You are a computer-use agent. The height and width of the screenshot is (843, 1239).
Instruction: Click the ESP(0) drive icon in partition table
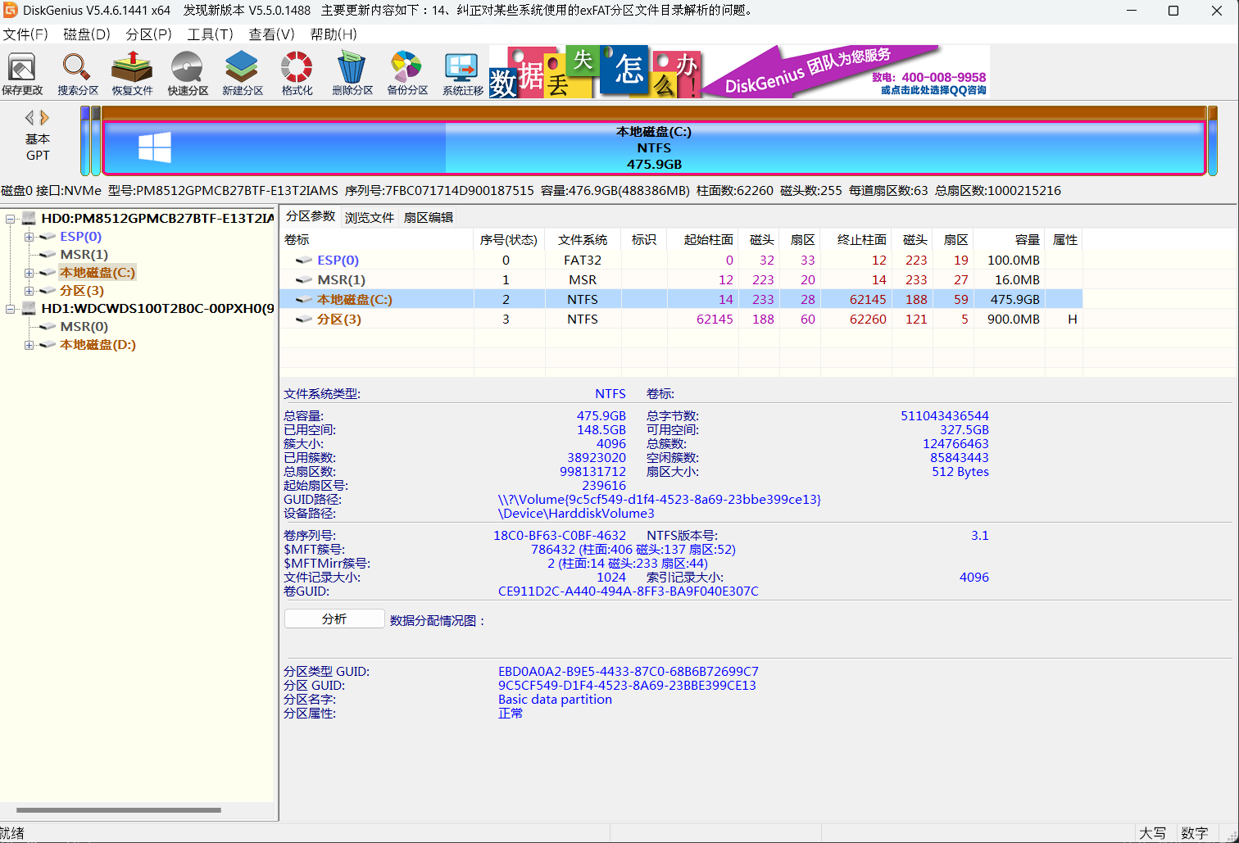point(304,261)
